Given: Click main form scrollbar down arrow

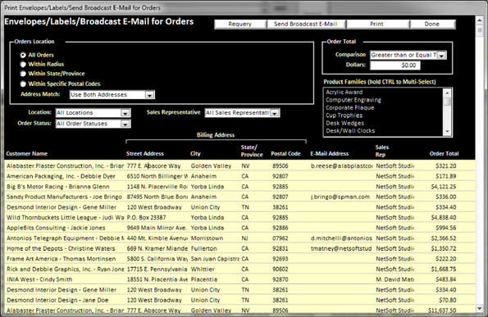Looking at the screenshot, I should coord(480,308).
